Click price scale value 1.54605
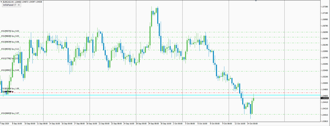 point(325,96)
